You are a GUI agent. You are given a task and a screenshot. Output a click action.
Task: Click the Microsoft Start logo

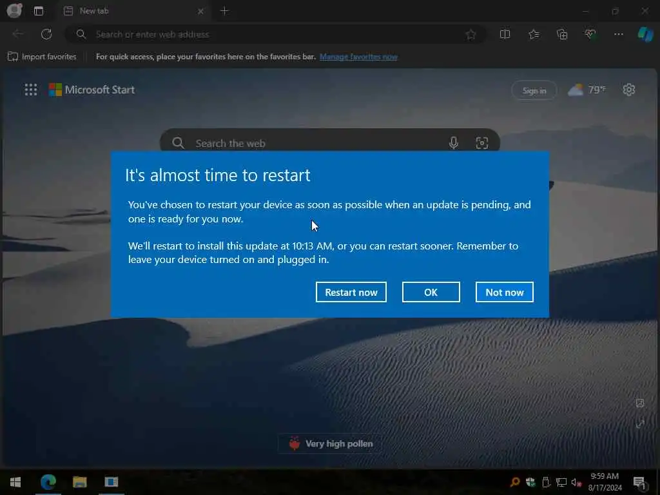tap(92, 90)
